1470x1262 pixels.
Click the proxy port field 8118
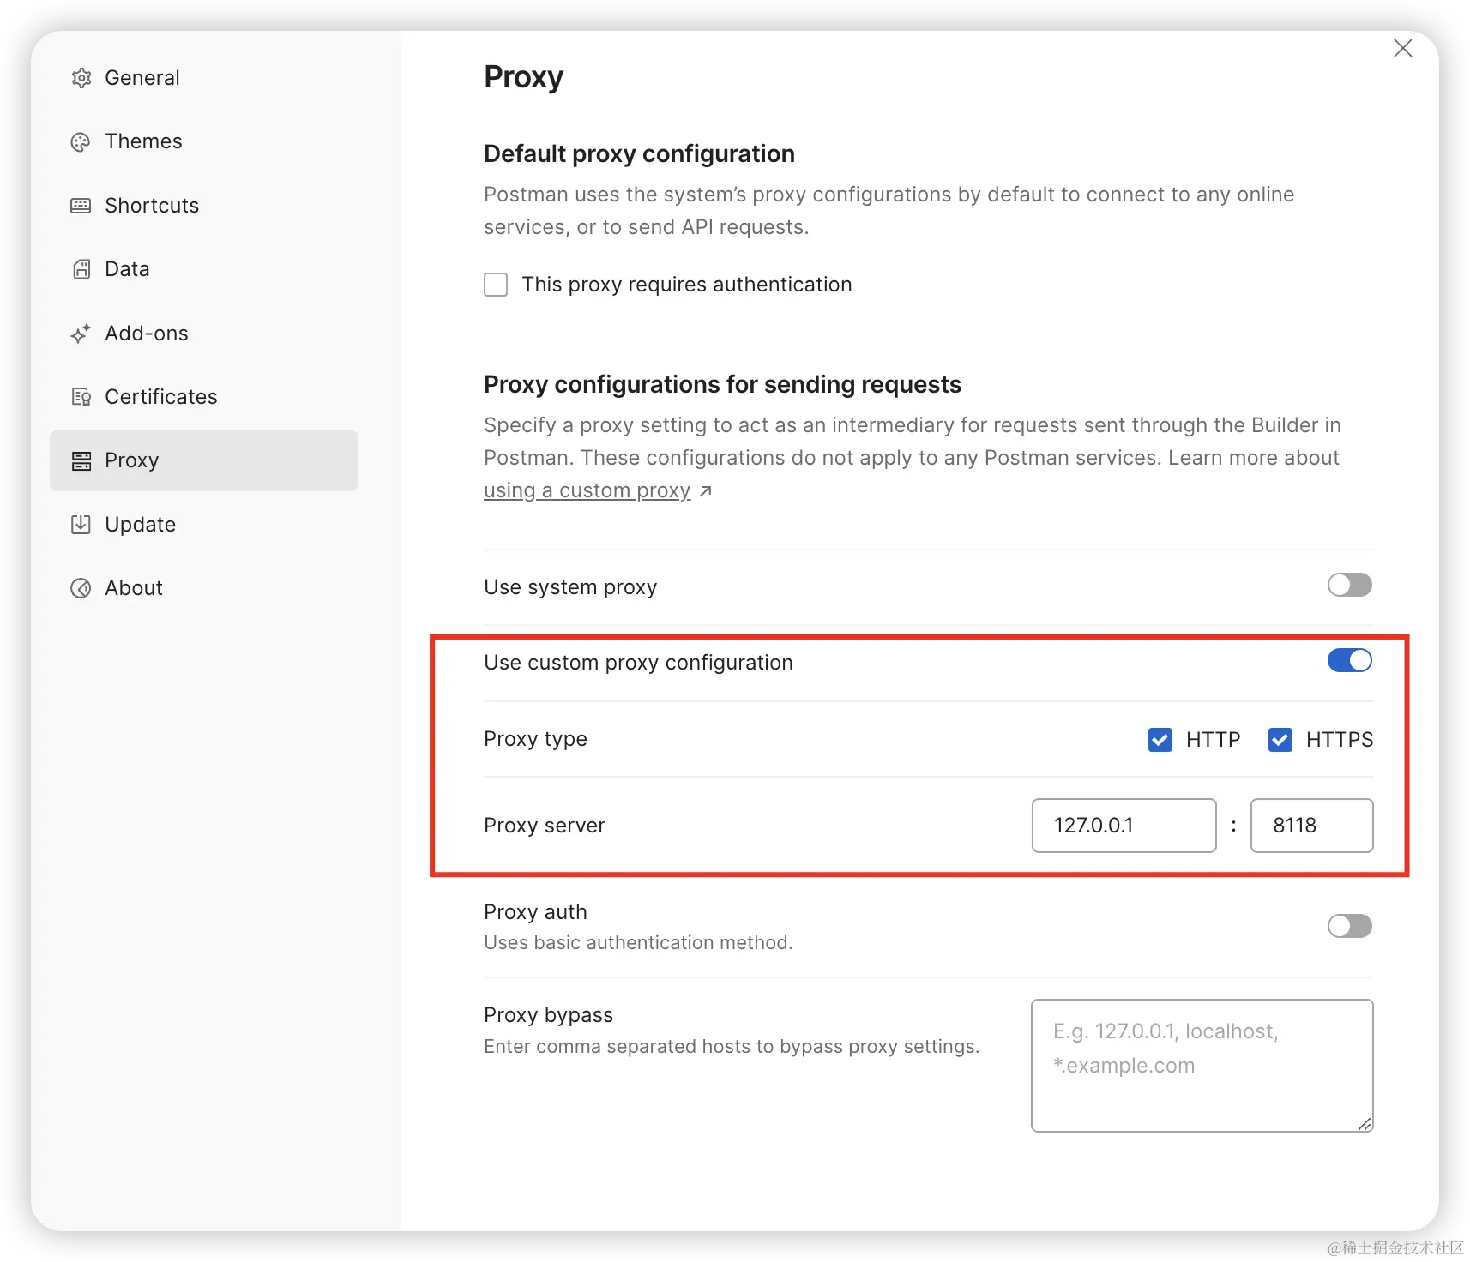click(x=1311, y=826)
